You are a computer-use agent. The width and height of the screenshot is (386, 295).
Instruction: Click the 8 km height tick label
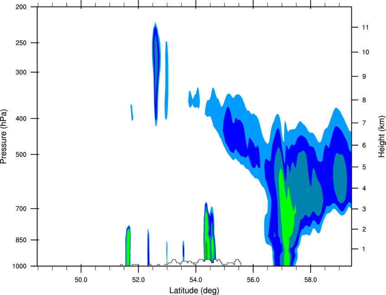click(364, 100)
